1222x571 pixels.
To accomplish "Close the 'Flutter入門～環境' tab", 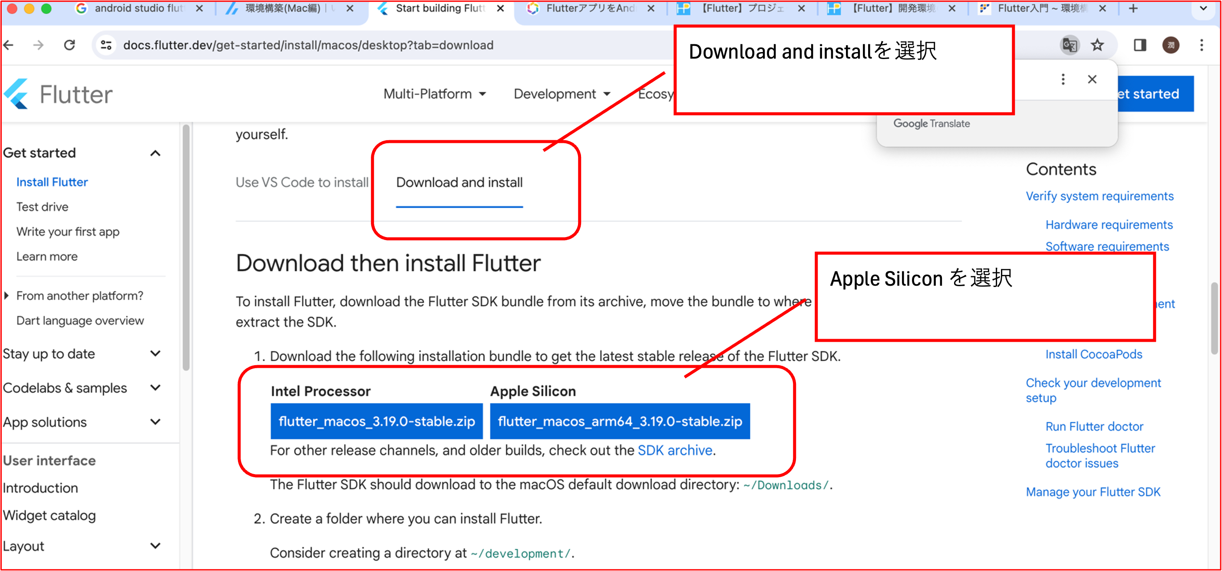I will pyautogui.click(x=1103, y=9).
